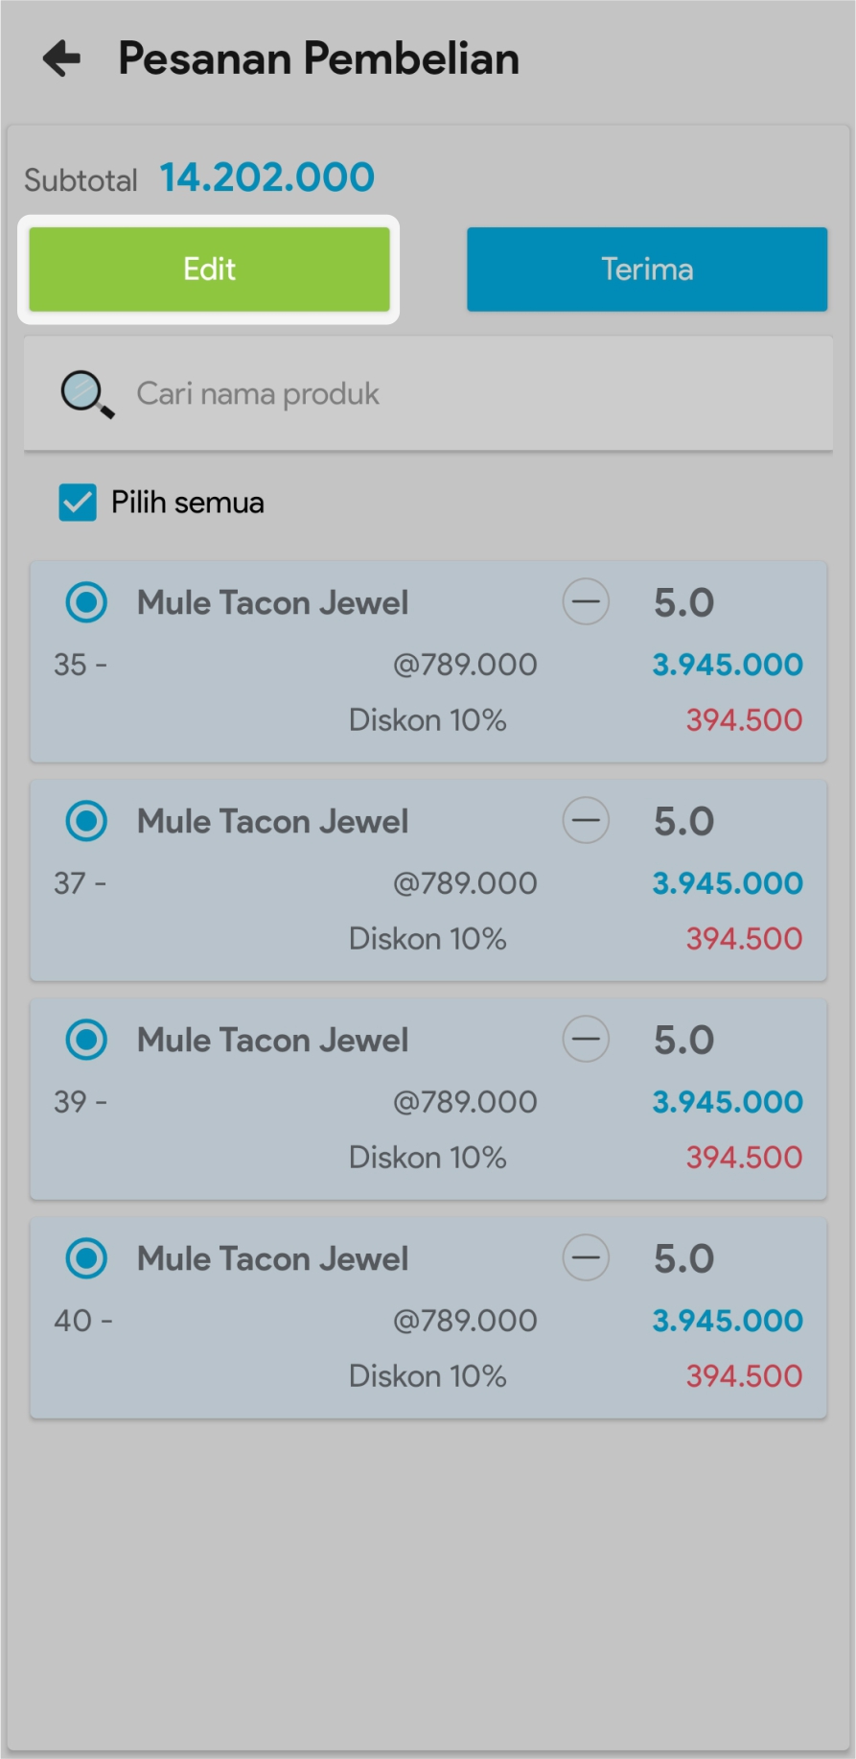This screenshot has width=856, height=1759.
Task: Toggle radio for size 39 Mule Tacon Jewel
Action: pyautogui.click(x=86, y=1041)
